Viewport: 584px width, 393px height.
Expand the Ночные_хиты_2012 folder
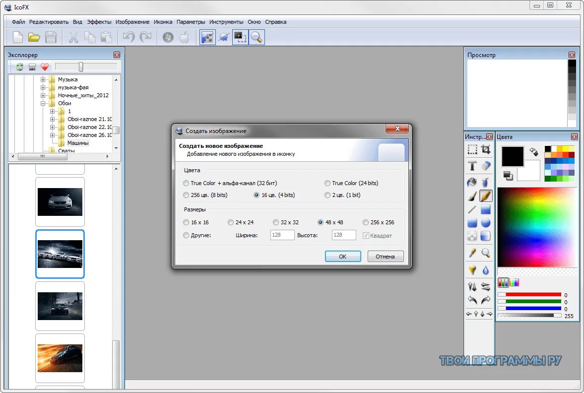pos(43,95)
